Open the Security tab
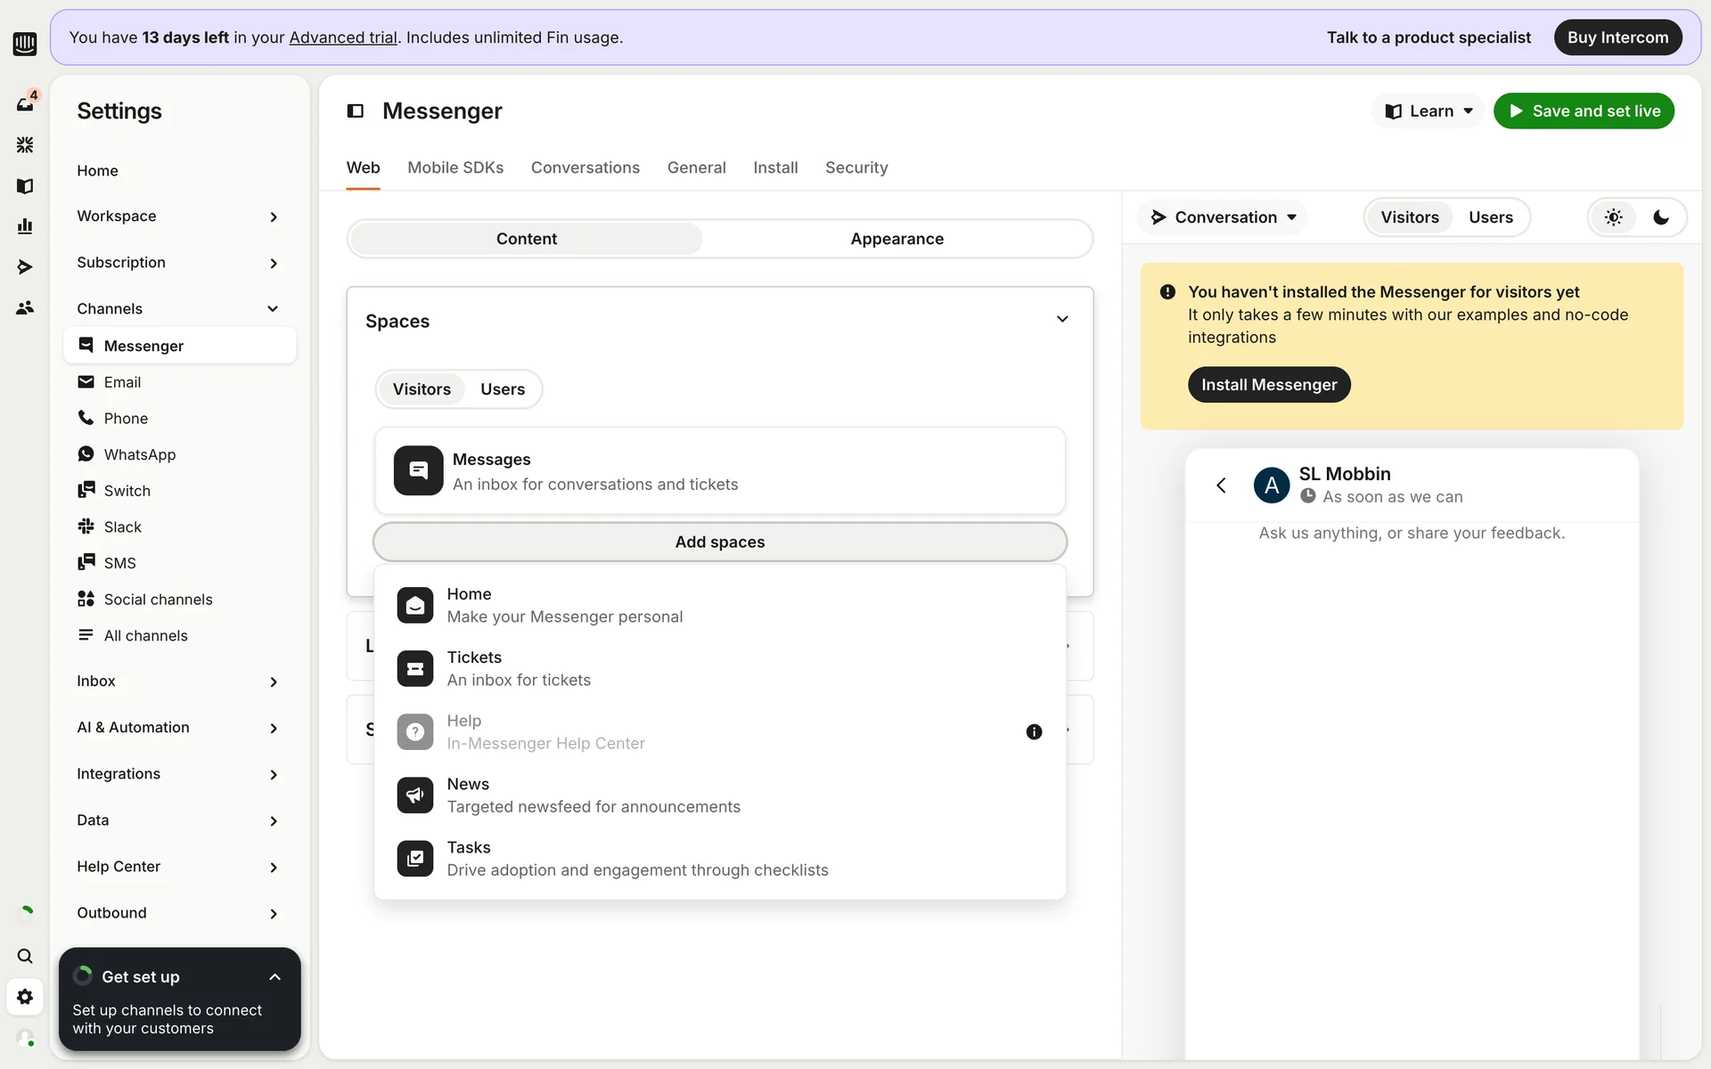 (x=855, y=167)
